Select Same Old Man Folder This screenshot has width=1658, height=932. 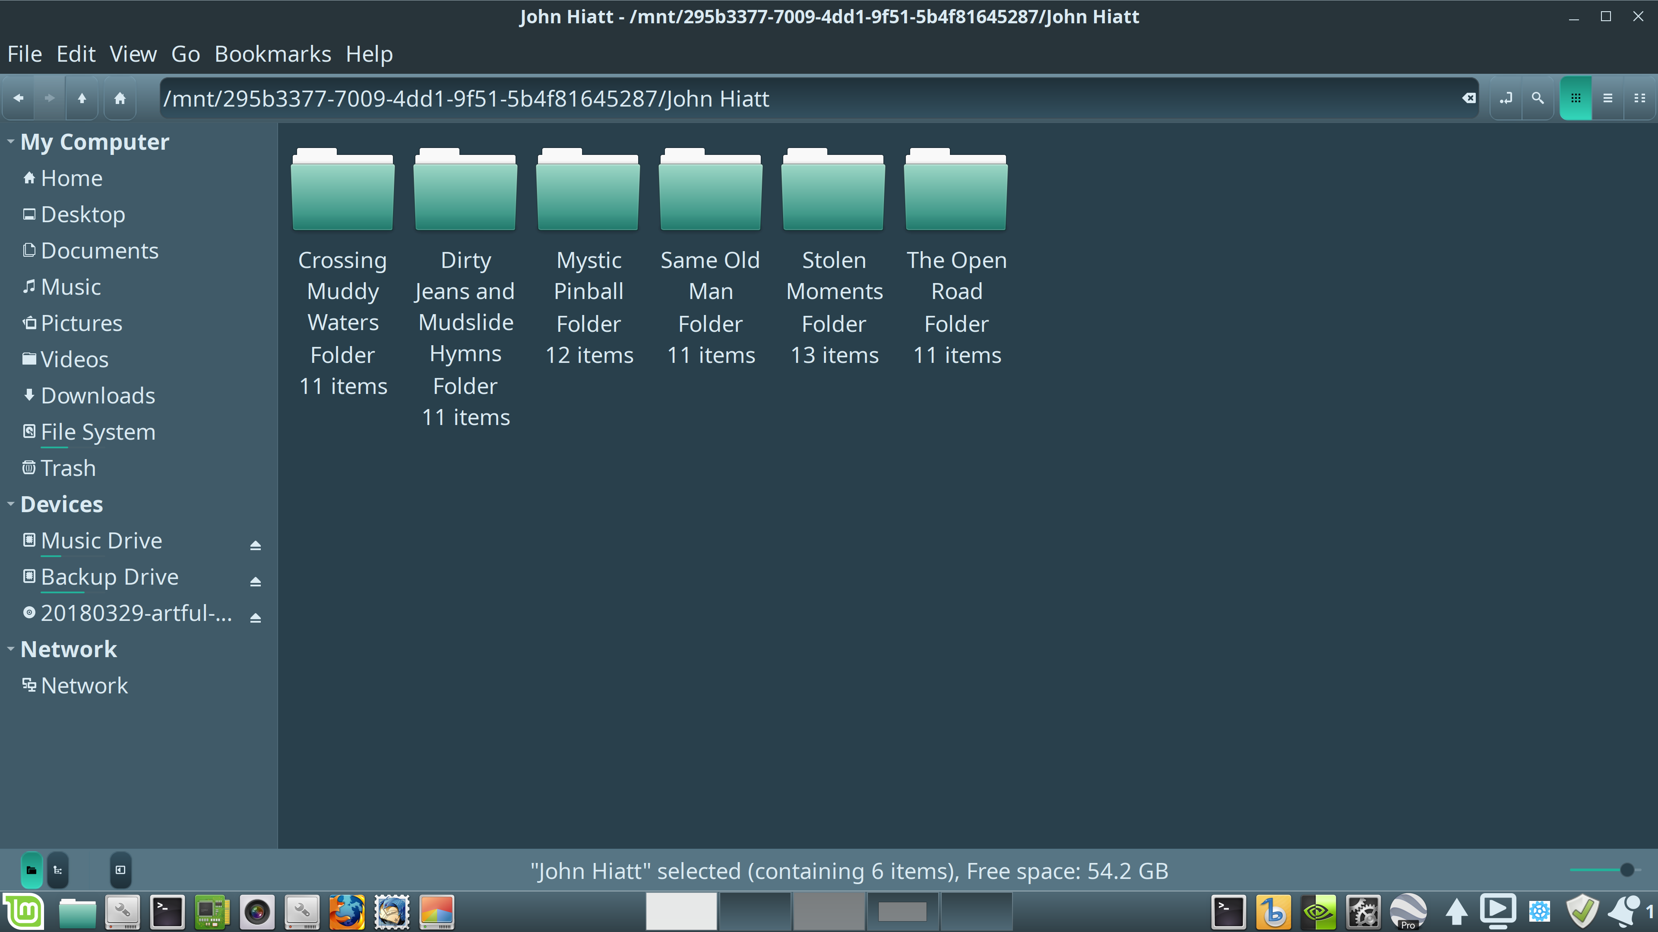[x=711, y=257]
